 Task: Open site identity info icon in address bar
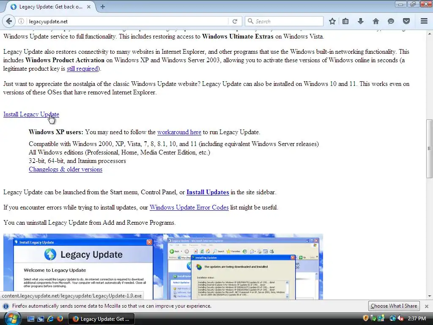(x=21, y=21)
